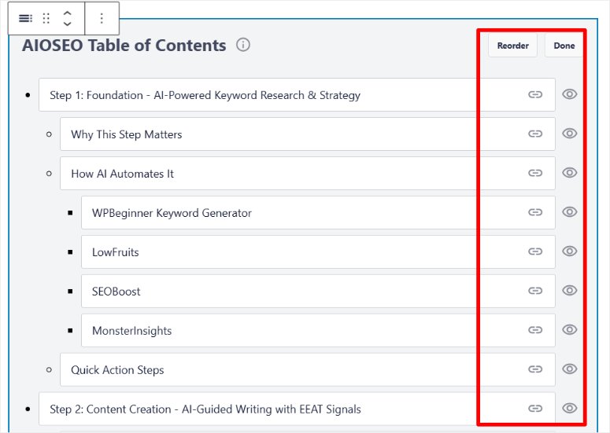Image resolution: width=610 pixels, height=433 pixels.
Task: Click the Table of Contents block type icon
Action: (25, 18)
